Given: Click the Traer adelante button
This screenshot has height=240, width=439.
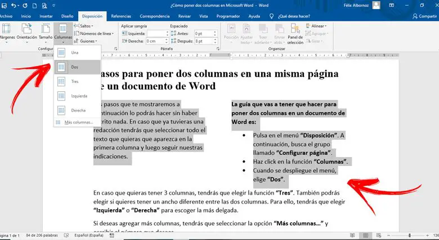Looking at the screenshot, I should 263,34.
